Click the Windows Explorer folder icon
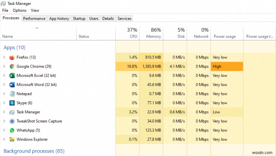 tap(12, 139)
